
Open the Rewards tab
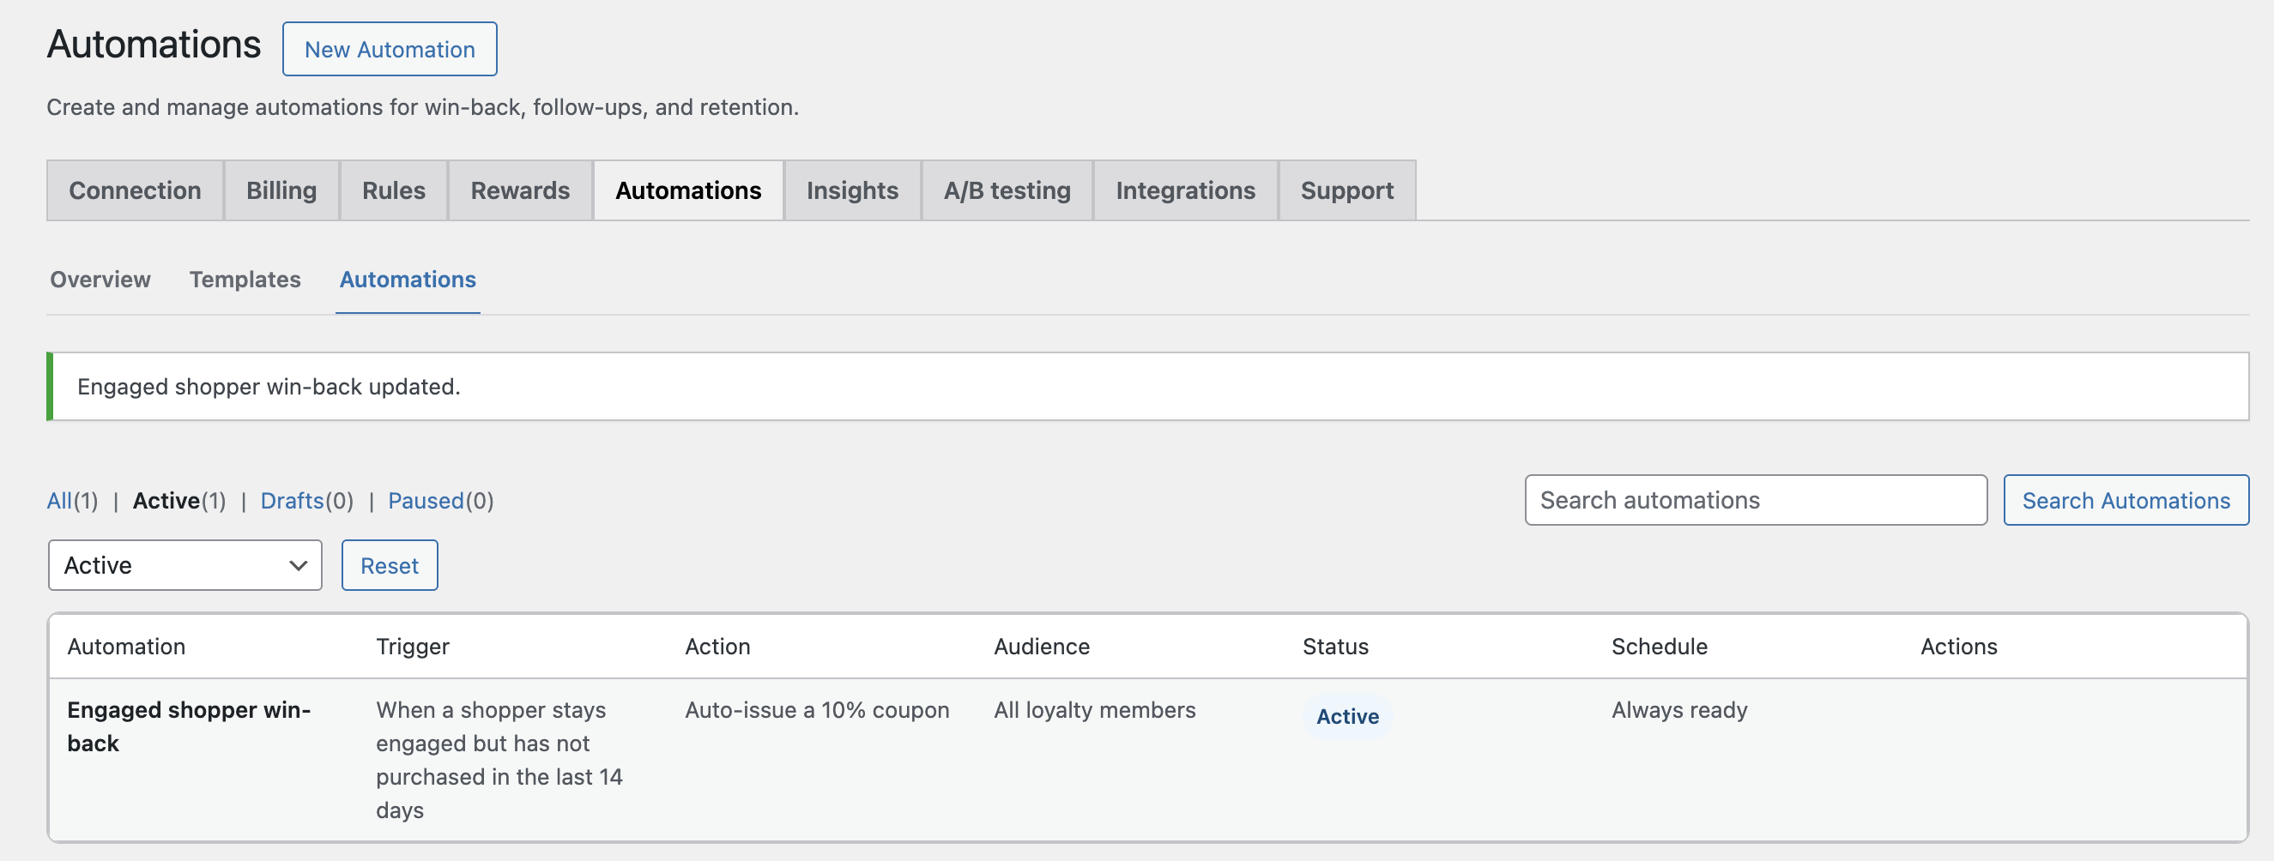point(520,190)
